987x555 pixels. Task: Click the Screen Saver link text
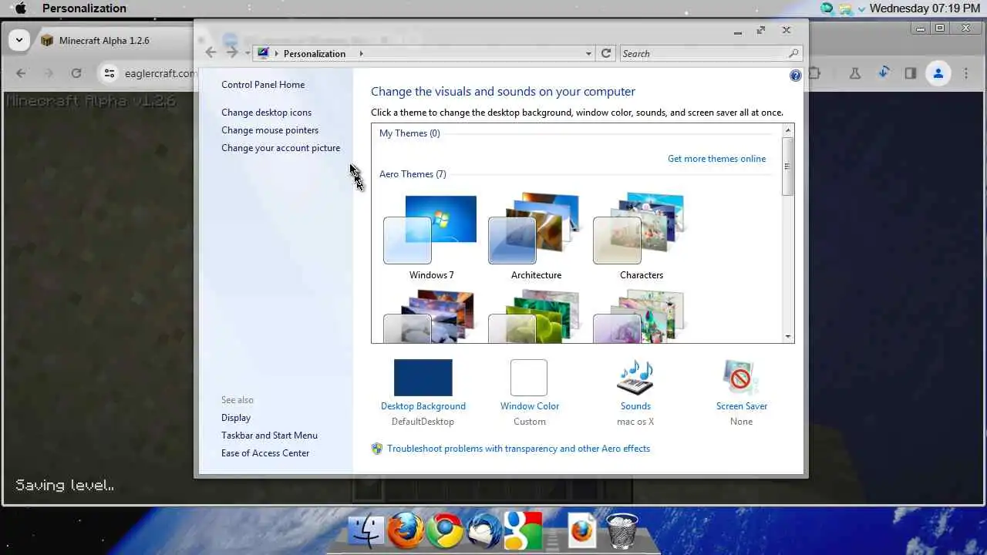742,406
